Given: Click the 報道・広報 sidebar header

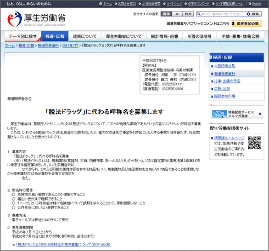Looking at the screenshot, I should coord(237,58).
